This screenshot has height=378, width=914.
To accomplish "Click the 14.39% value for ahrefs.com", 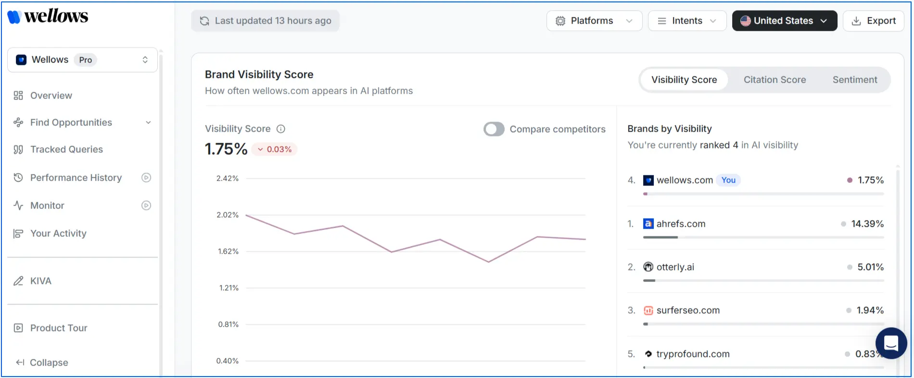I will tap(867, 224).
